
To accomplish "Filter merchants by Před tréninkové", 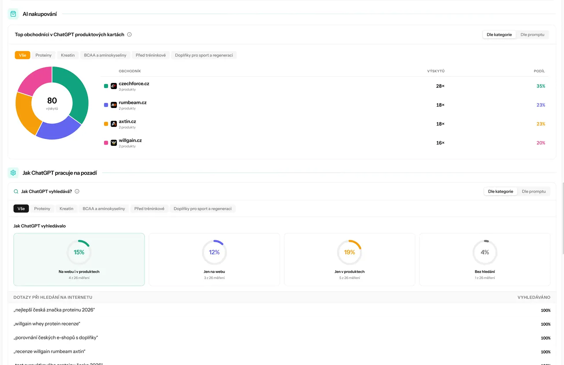I will (151, 55).
